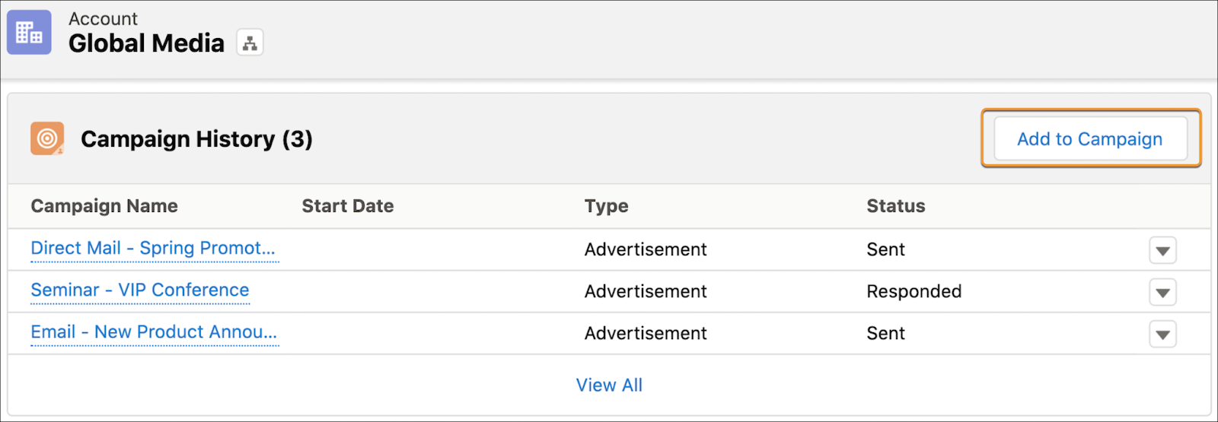Click the Add to Campaign button
Image resolution: width=1218 pixels, height=422 pixels.
click(1090, 138)
